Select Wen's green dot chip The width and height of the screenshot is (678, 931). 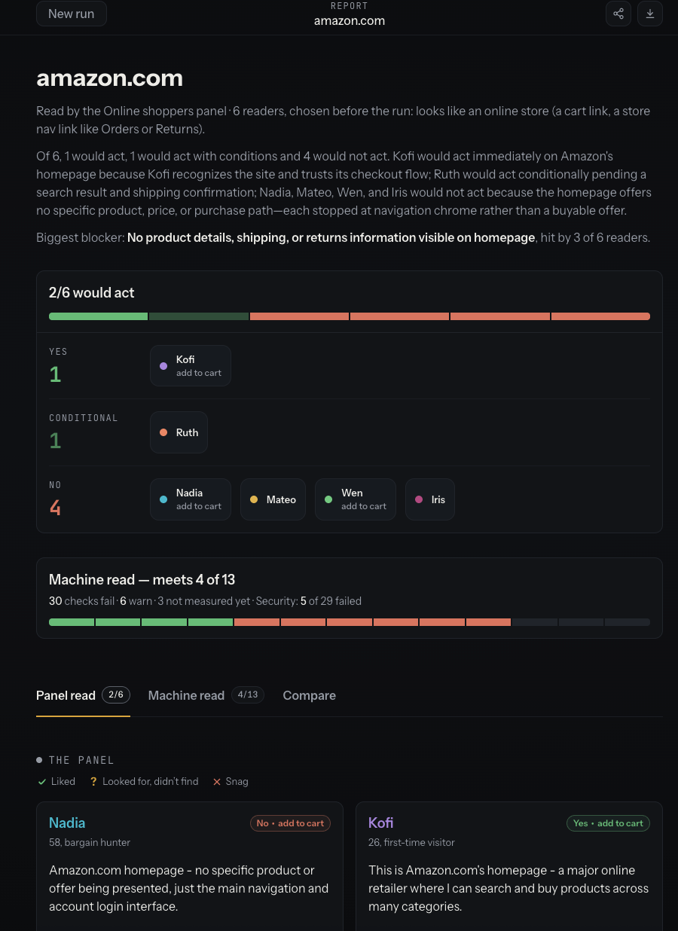[356, 499]
